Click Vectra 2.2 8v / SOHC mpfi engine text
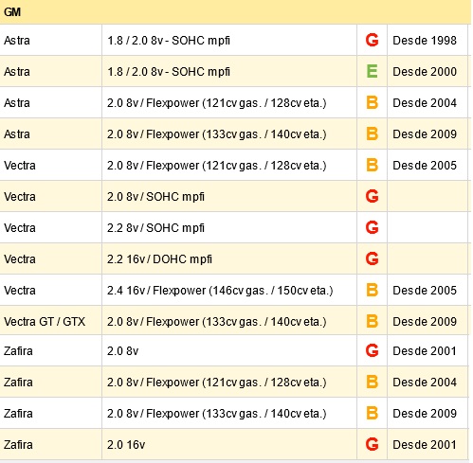 tap(155, 228)
